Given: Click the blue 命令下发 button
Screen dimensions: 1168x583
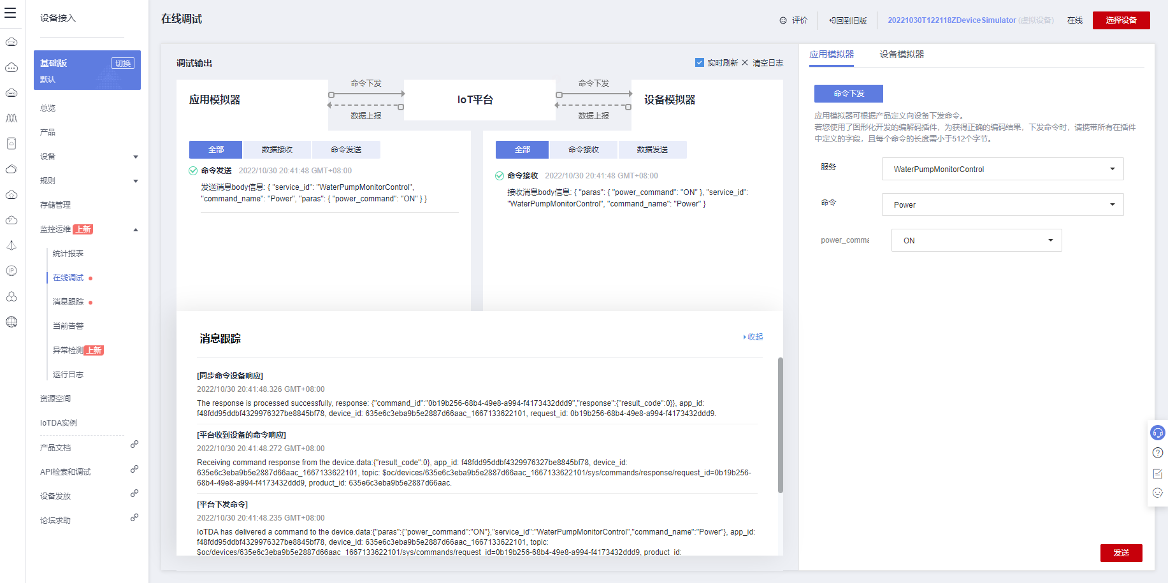Looking at the screenshot, I should [849, 94].
